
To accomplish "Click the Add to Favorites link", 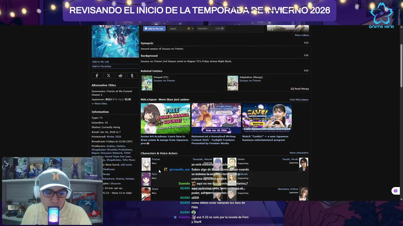I will (102, 67).
